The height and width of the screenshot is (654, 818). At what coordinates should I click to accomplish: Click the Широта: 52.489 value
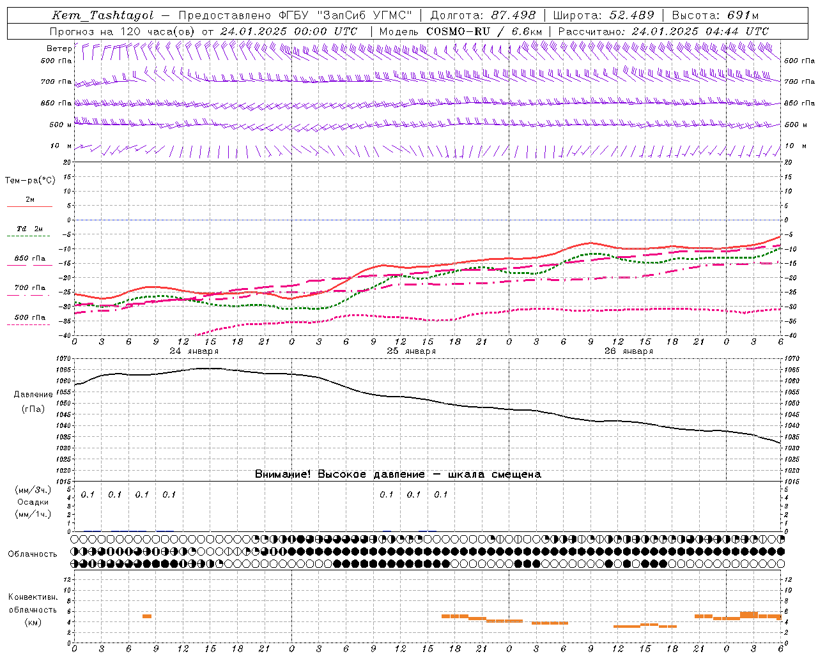[604, 15]
